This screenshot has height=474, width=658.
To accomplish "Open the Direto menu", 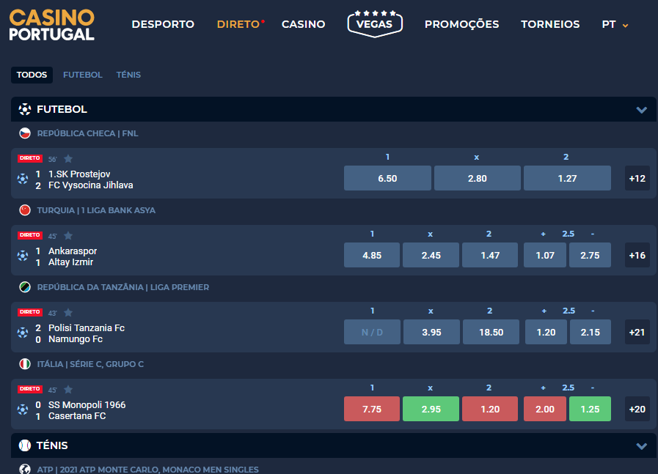I will point(240,24).
